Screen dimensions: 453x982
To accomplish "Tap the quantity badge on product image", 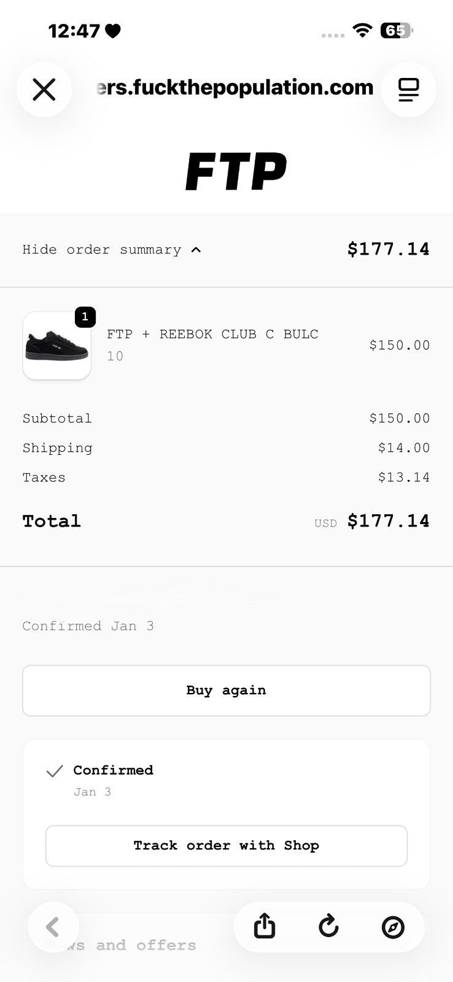I will (x=85, y=317).
